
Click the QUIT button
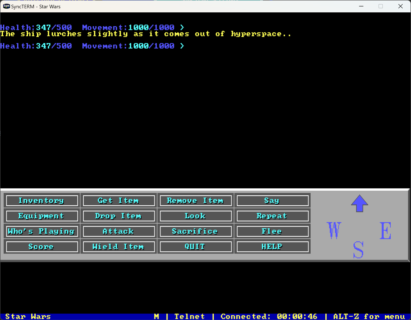pos(196,247)
